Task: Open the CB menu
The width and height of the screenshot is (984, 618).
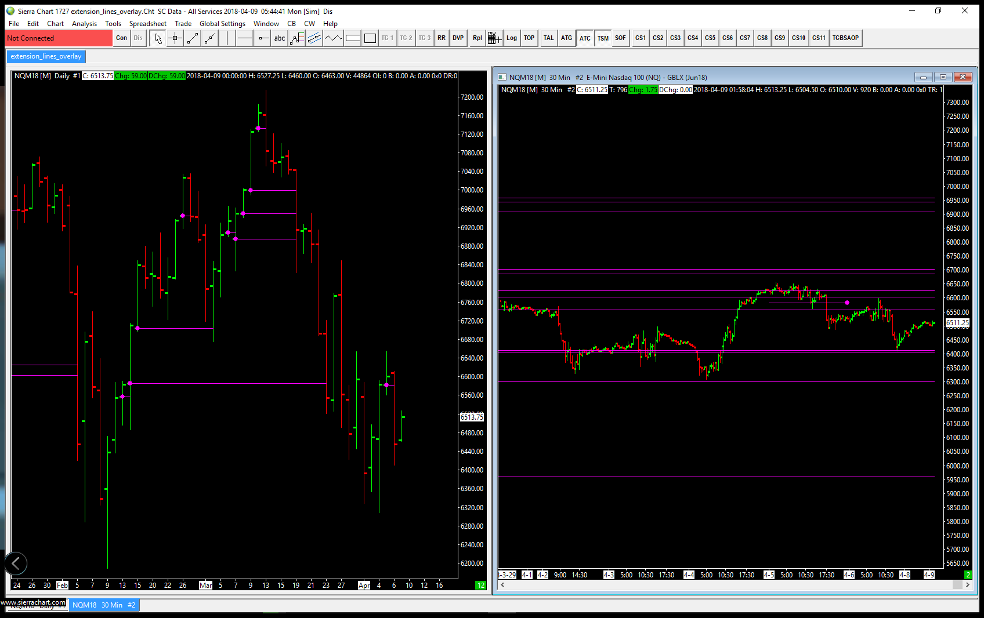Action: [x=291, y=24]
